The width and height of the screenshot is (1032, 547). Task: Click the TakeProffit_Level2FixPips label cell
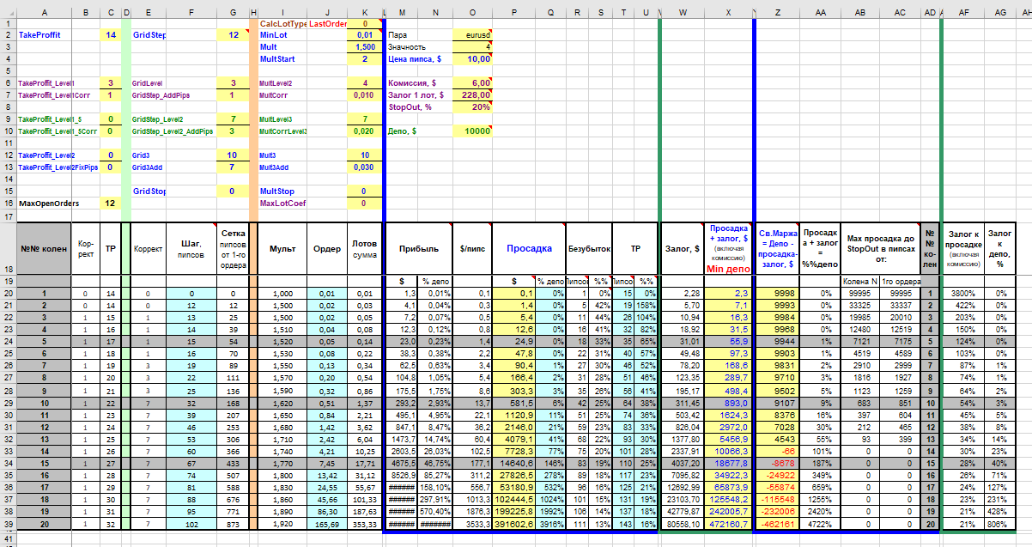58,167
